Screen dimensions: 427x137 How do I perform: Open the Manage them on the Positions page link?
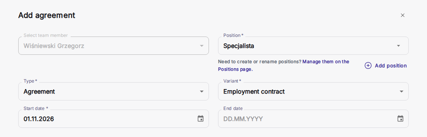tap(283, 65)
